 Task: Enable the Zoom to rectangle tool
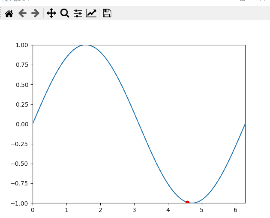(x=65, y=13)
